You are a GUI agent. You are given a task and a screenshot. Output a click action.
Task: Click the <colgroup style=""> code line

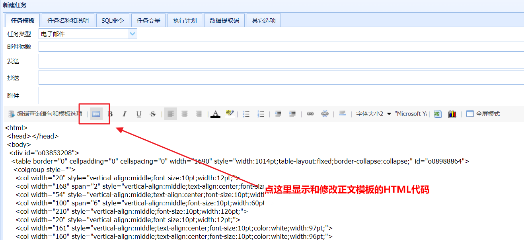coord(45,170)
